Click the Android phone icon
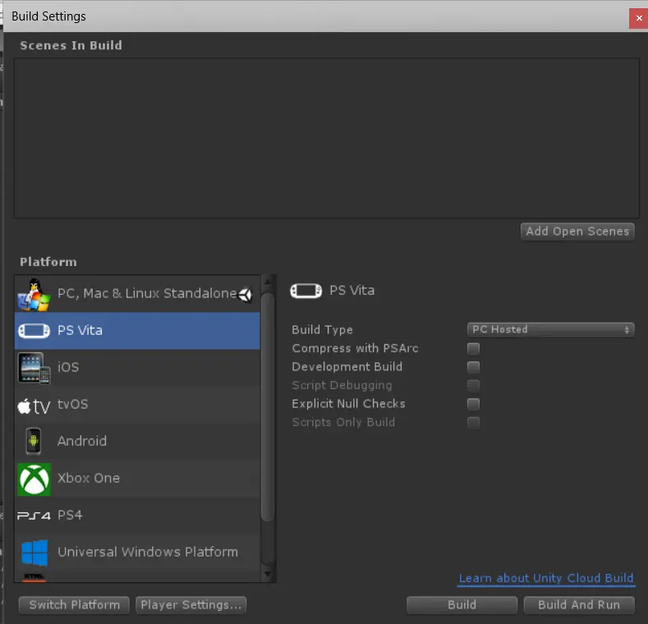Image resolution: width=648 pixels, height=624 pixels. pyautogui.click(x=34, y=441)
